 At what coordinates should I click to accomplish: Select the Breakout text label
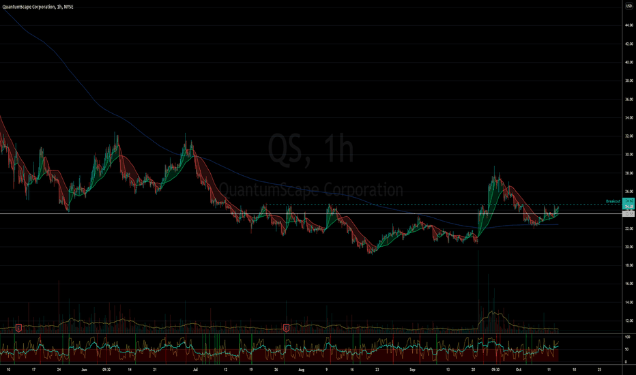coord(613,201)
